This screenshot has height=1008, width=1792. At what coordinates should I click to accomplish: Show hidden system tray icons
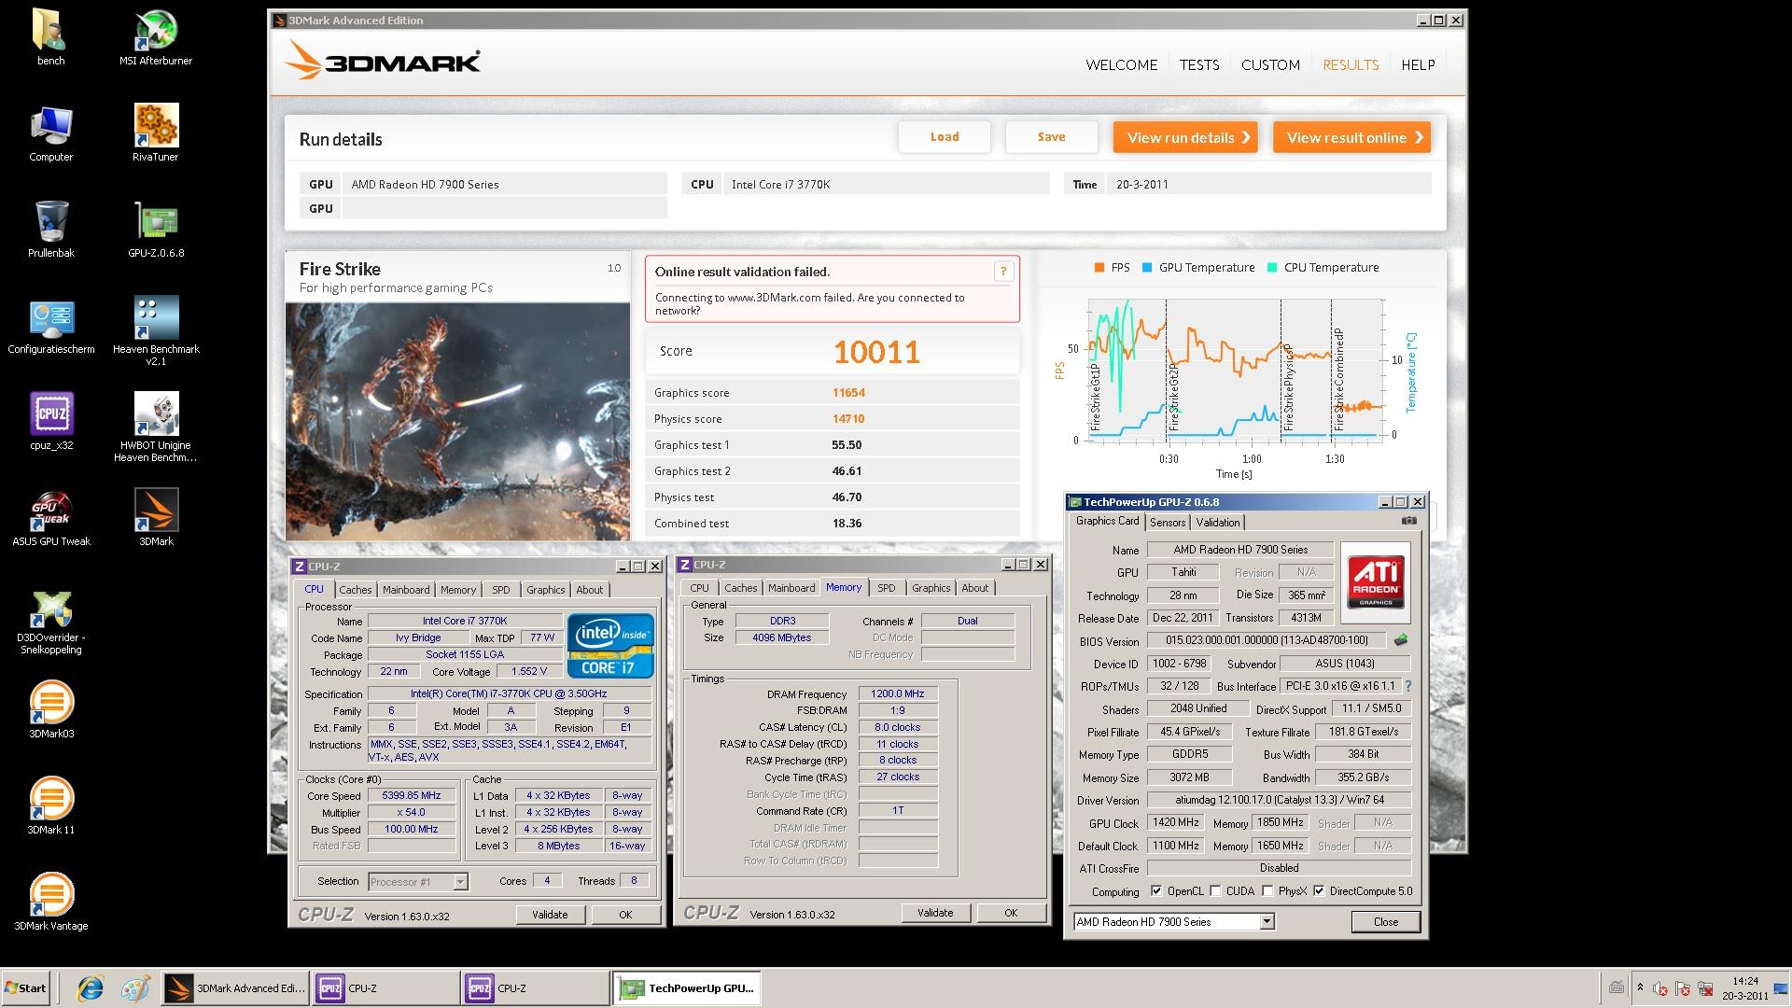pyautogui.click(x=1640, y=987)
